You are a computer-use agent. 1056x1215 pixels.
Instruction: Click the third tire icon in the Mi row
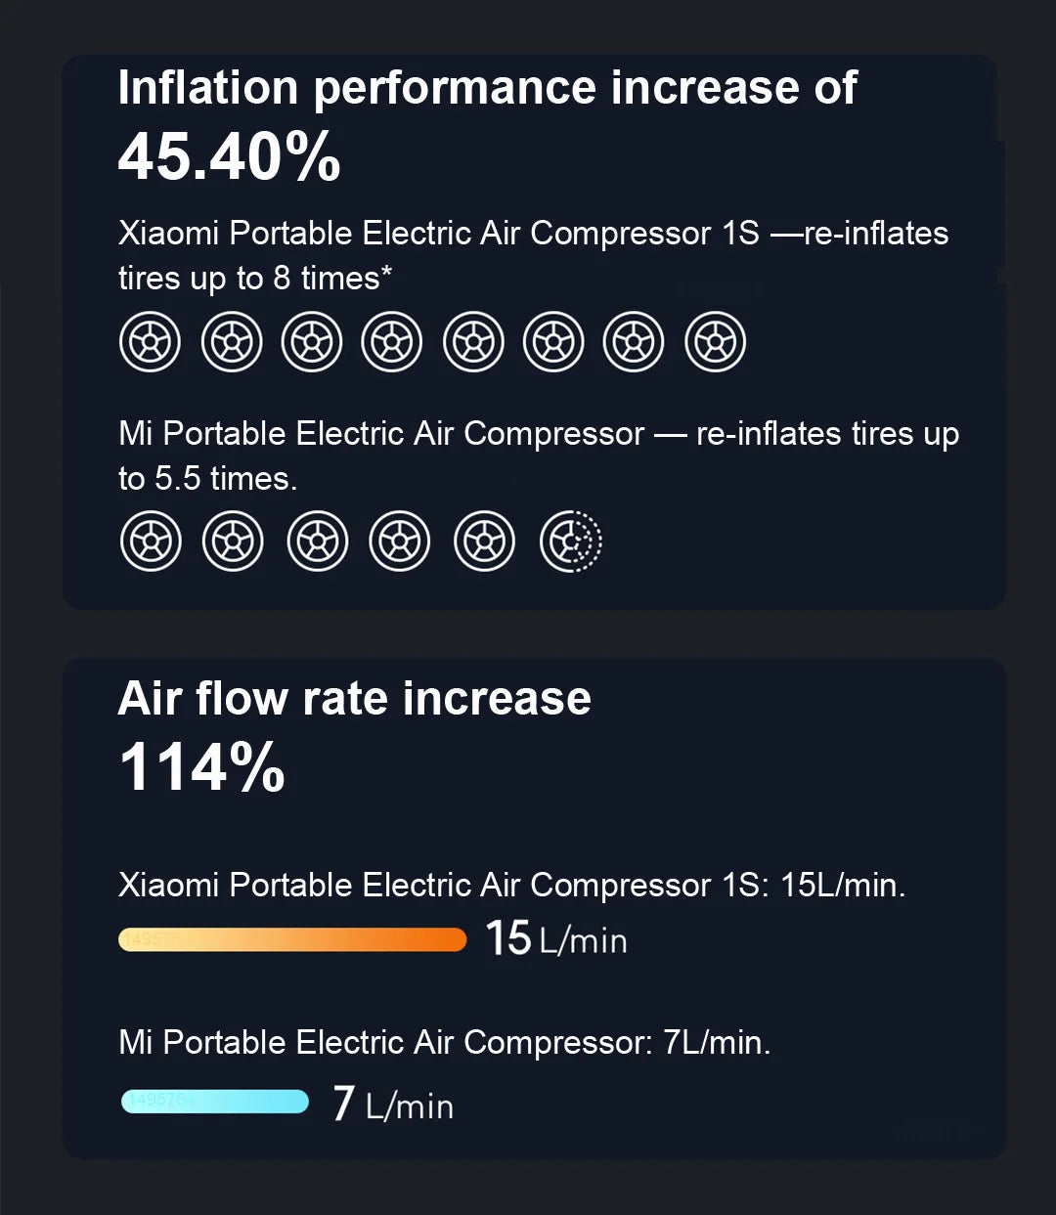318,541
